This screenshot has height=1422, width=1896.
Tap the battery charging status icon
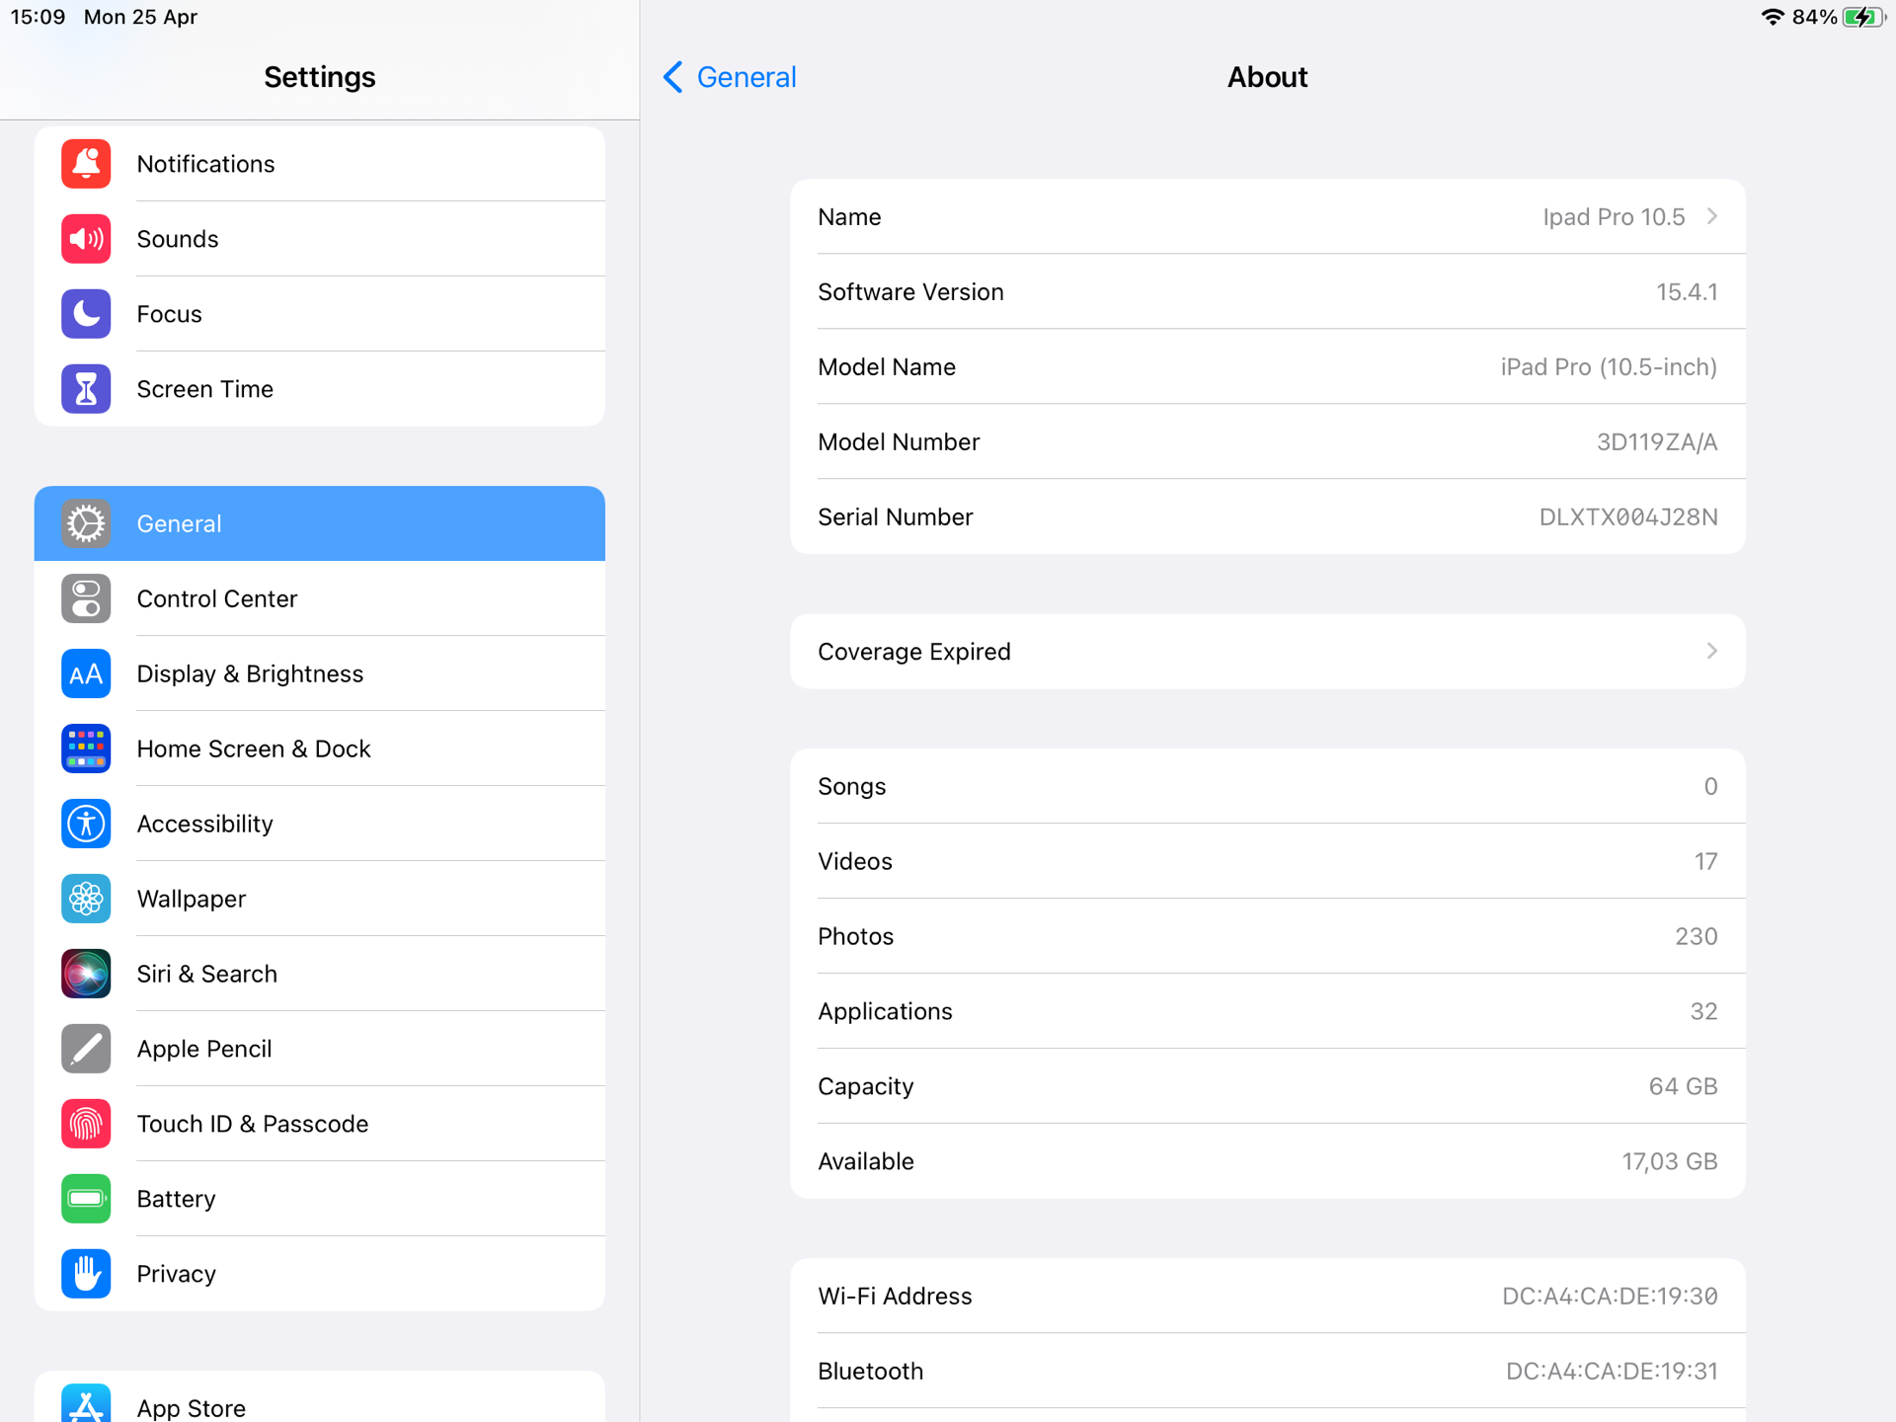[x=1864, y=17]
